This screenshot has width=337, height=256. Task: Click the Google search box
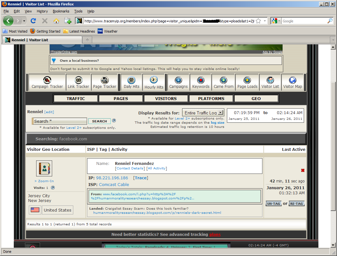point(304,21)
